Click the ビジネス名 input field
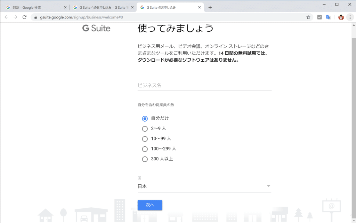The image size is (356, 223). pos(205,85)
